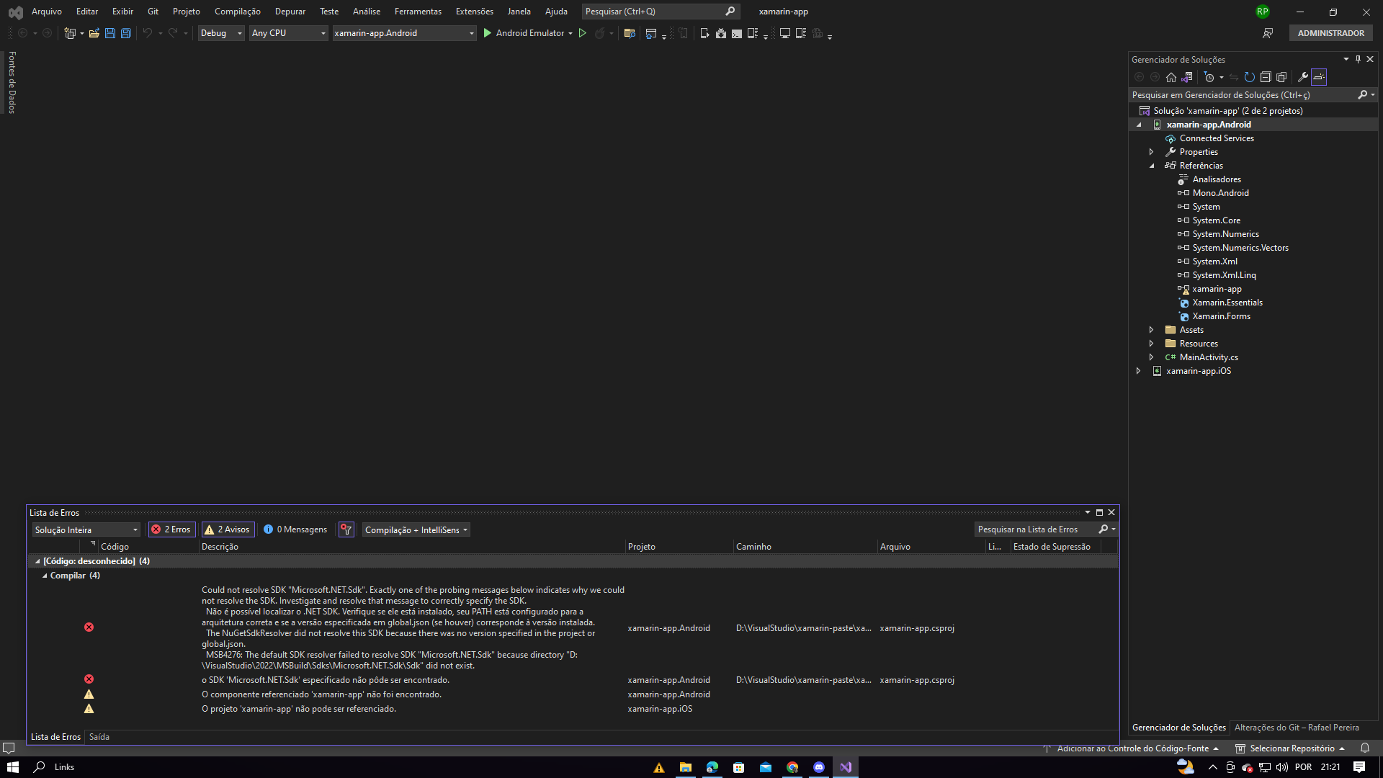This screenshot has width=1383, height=778.
Task: Open the Compilação menu
Action: tap(238, 12)
